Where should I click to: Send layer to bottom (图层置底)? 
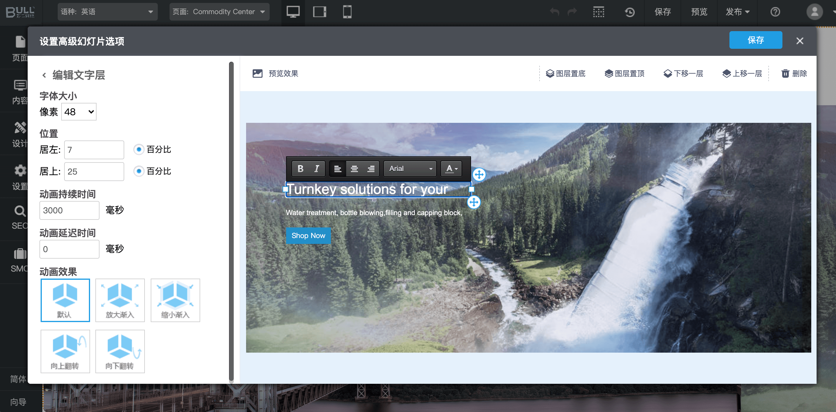(565, 73)
